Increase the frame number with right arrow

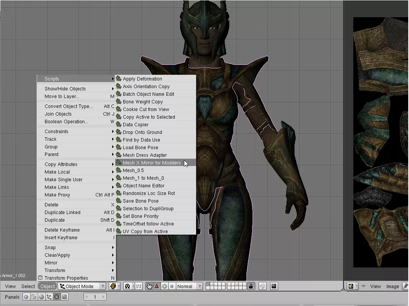pos(103,297)
